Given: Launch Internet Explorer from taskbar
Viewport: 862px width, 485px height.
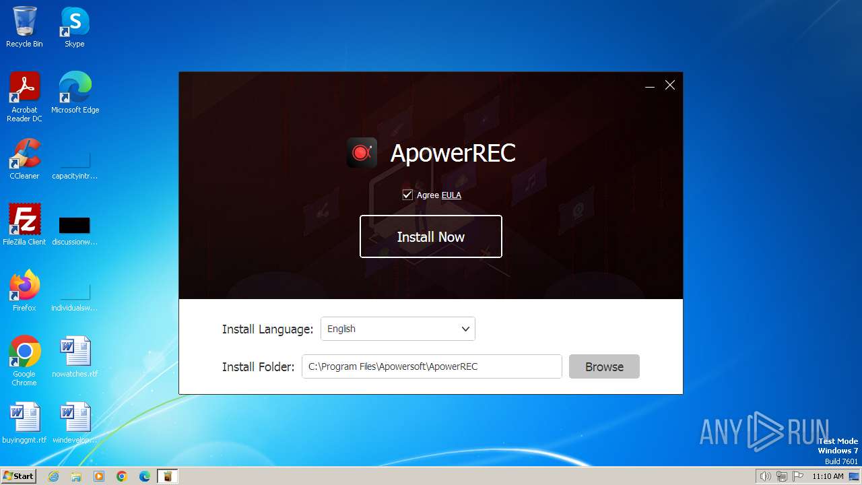Looking at the screenshot, I should [53, 476].
